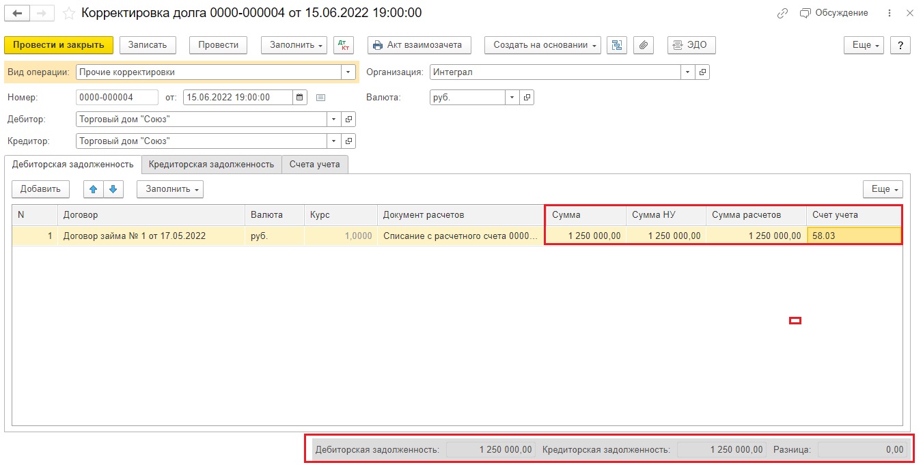
Task: Add document to favorites with star icon
Action: 68,13
